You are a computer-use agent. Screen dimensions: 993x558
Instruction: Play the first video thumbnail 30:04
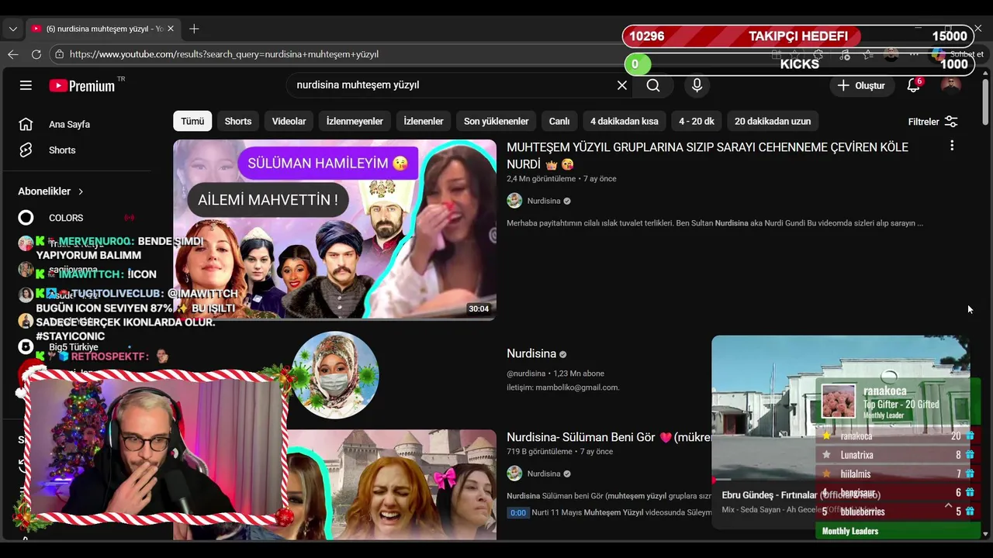pos(334,229)
